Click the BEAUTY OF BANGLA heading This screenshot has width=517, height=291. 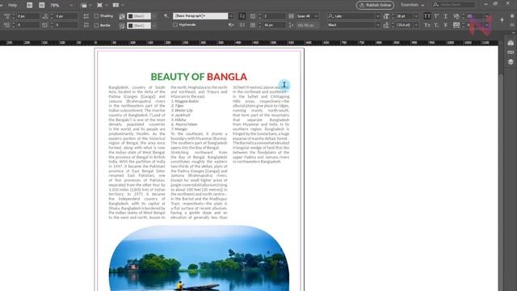(x=199, y=77)
